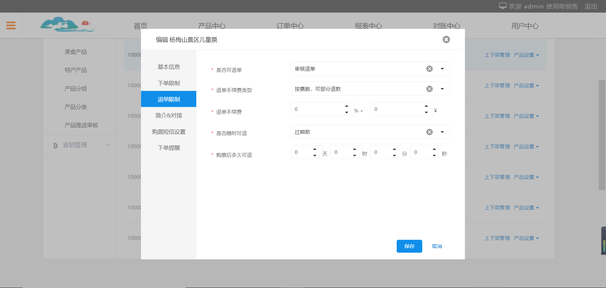Screen dimensions: 606x288
Task: Click 退出 to log out
Action: tap(591, 6)
